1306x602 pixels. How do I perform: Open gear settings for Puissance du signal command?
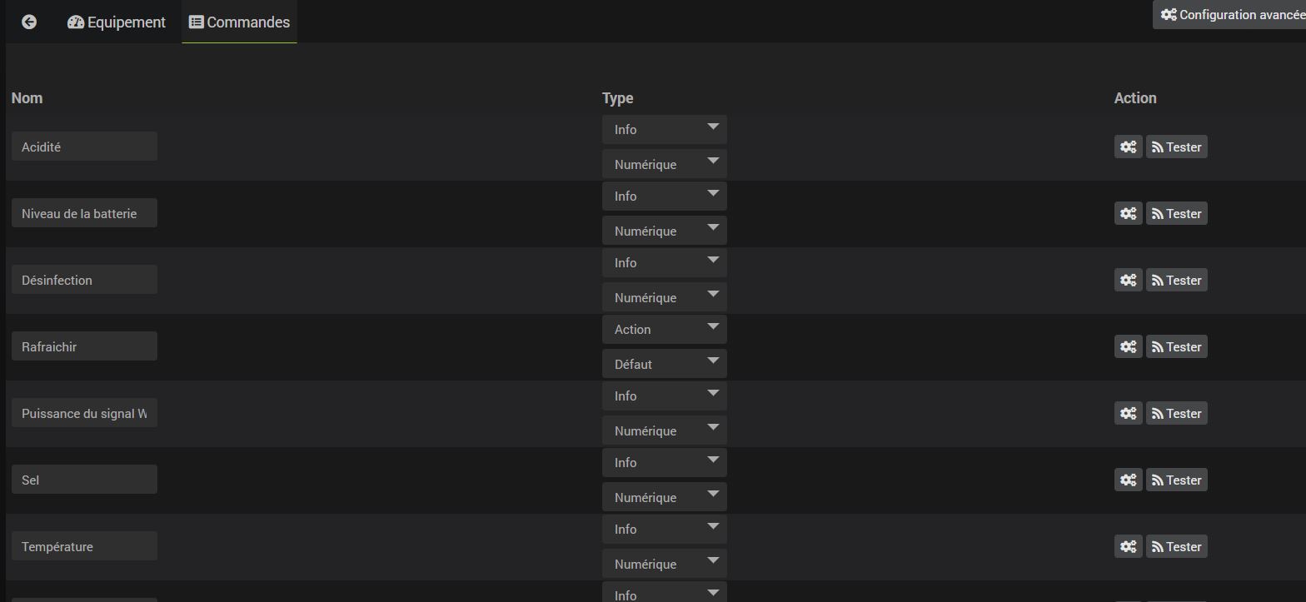pos(1129,413)
